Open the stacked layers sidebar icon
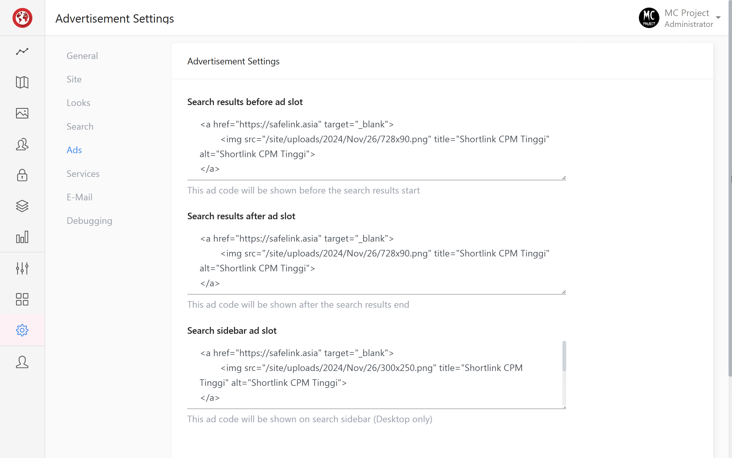This screenshot has width=732, height=458. click(x=22, y=206)
